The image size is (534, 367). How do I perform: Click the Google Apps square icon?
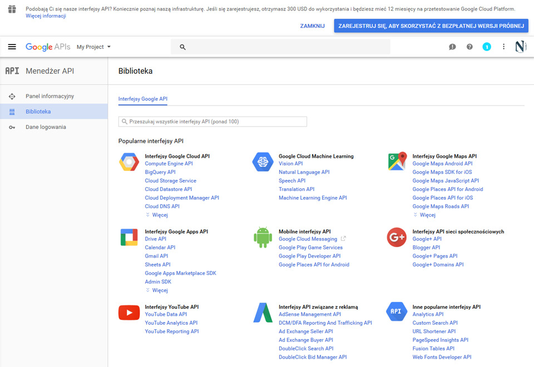point(129,237)
